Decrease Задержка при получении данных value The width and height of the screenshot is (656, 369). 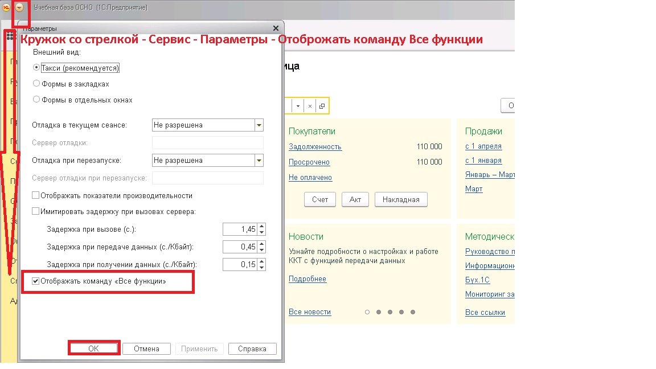[x=261, y=268]
